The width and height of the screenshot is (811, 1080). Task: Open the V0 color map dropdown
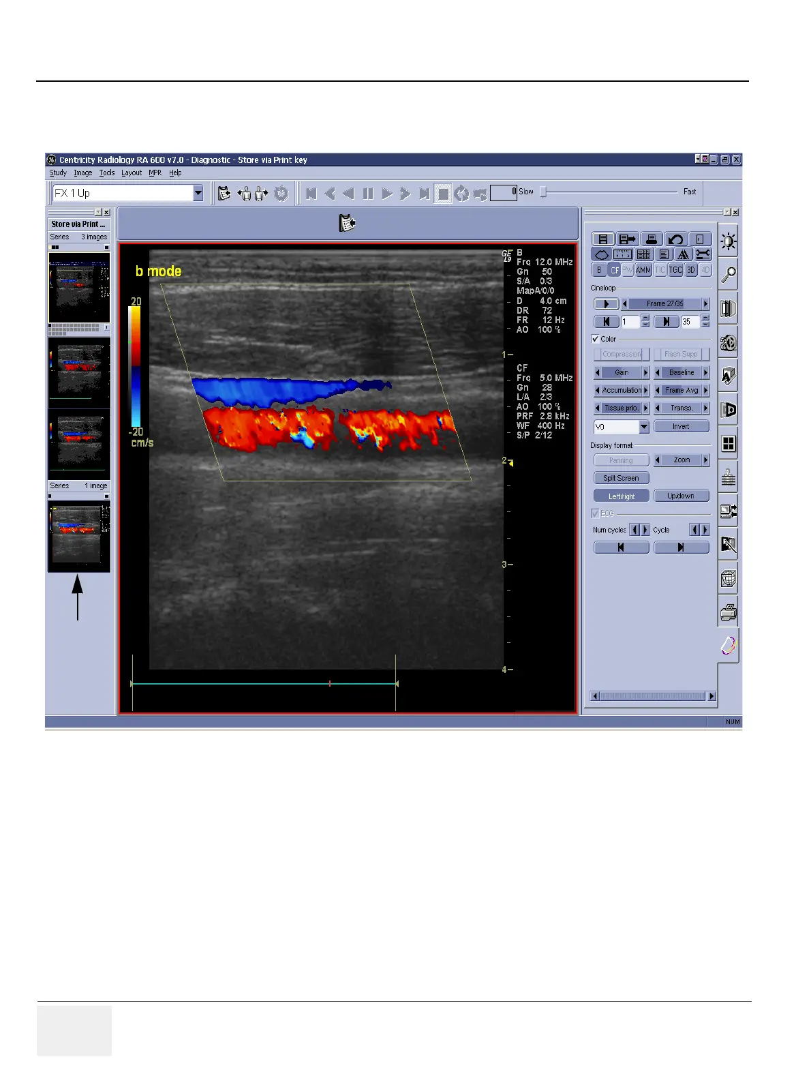pyautogui.click(x=644, y=427)
